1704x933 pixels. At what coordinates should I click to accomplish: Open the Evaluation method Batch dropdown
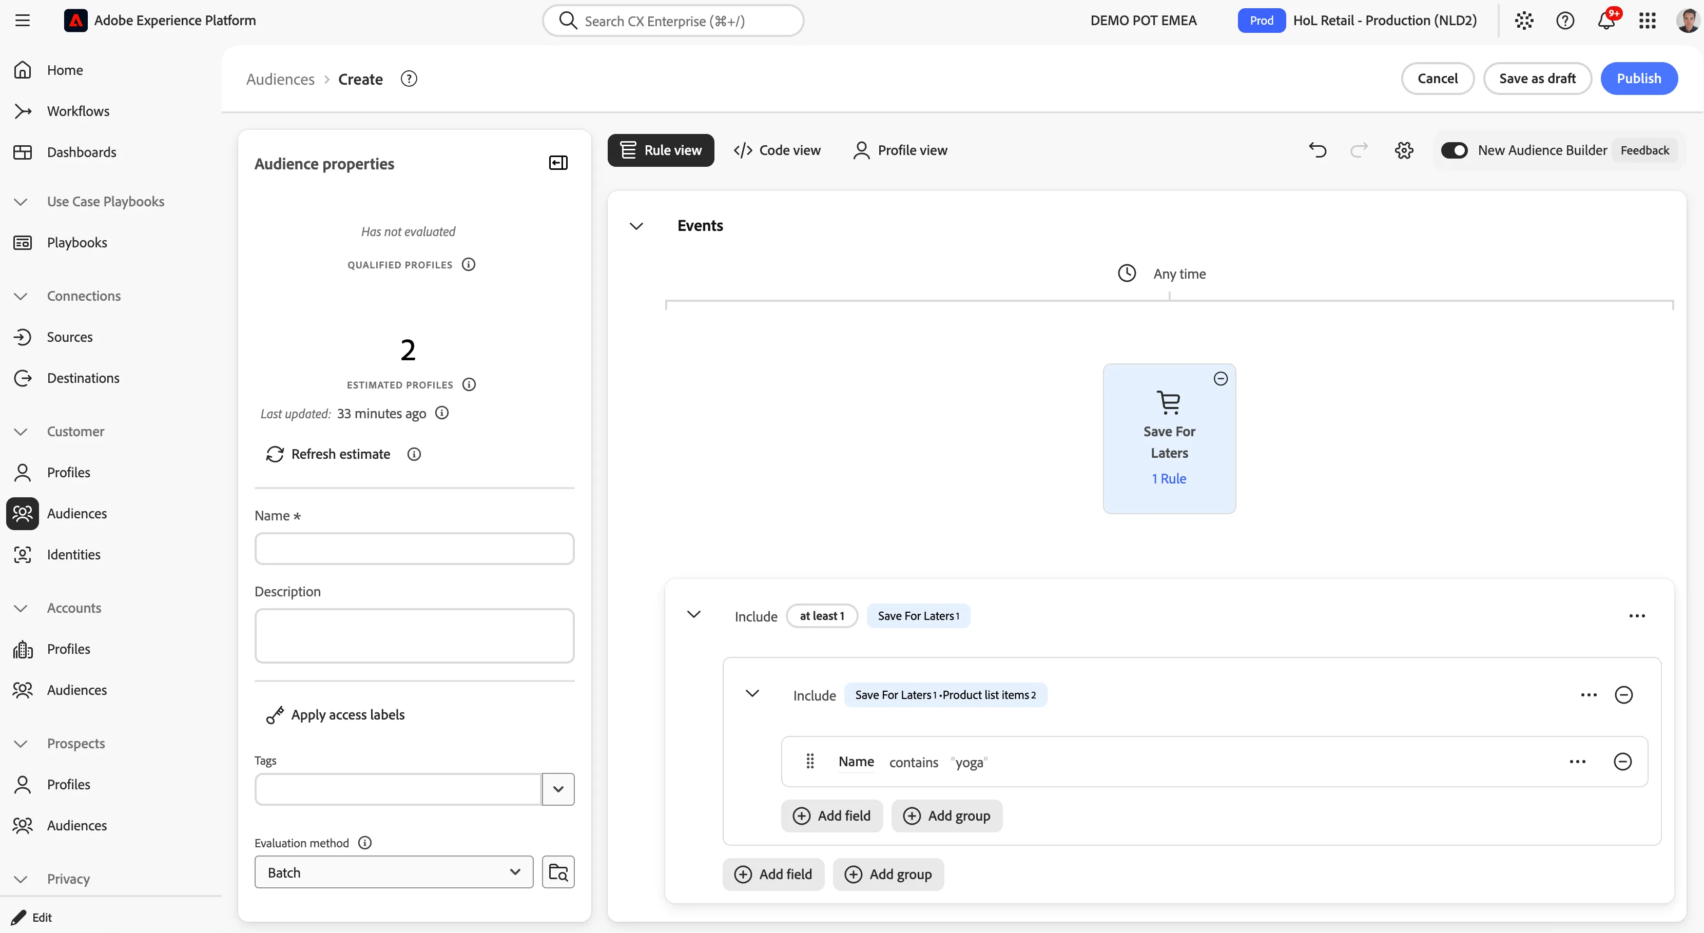click(394, 872)
